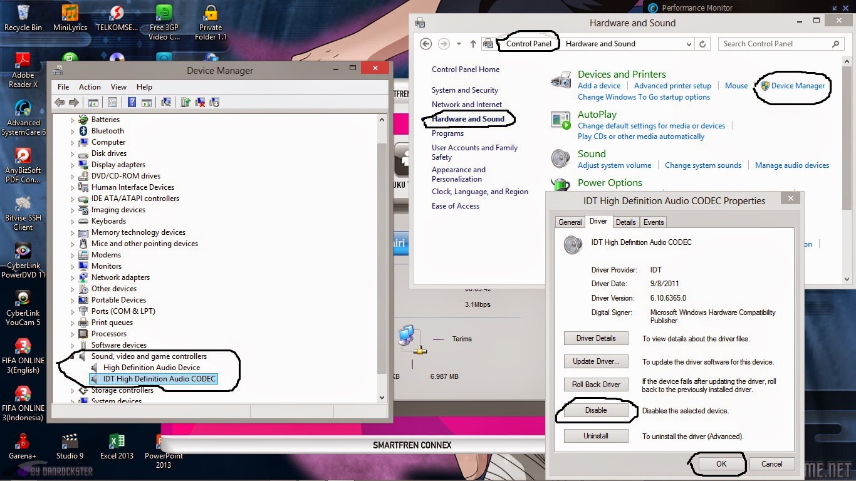
Task: Click Refresh button beside Control Panel address bar
Action: pyautogui.click(x=703, y=44)
